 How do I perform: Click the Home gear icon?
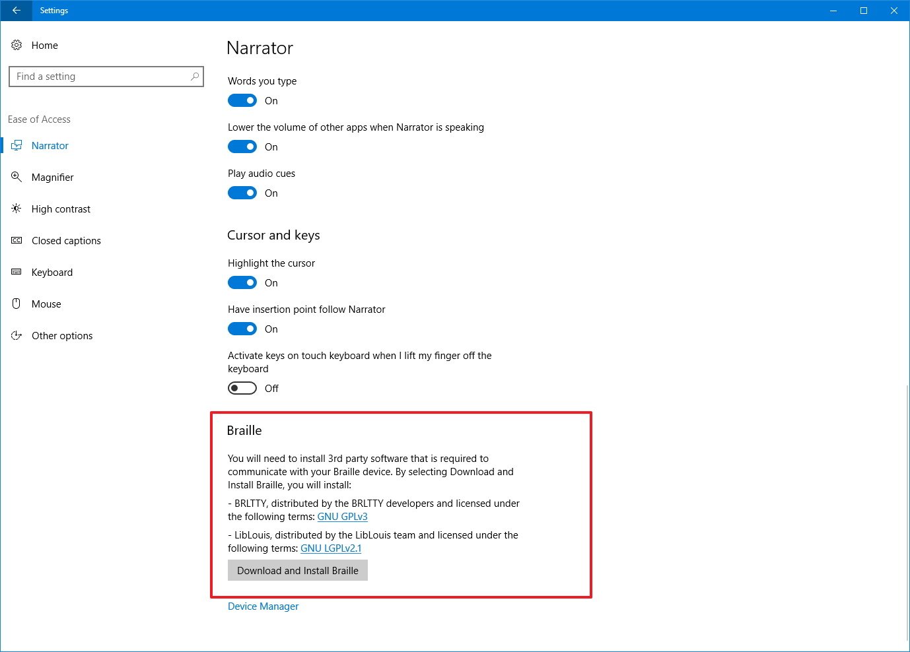click(x=17, y=46)
